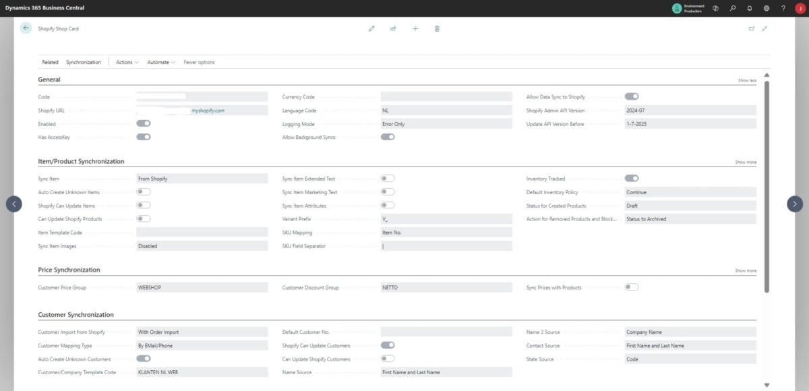Open the Copilot icon in the top bar

pyautogui.click(x=715, y=8)
